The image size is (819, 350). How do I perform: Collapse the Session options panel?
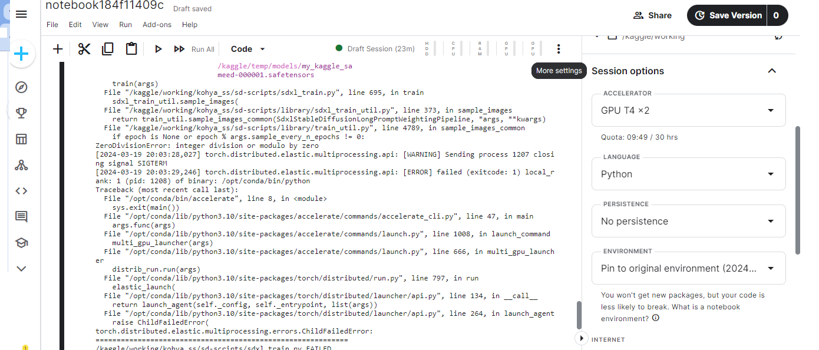pyautogui.click(x=772, y=70)
